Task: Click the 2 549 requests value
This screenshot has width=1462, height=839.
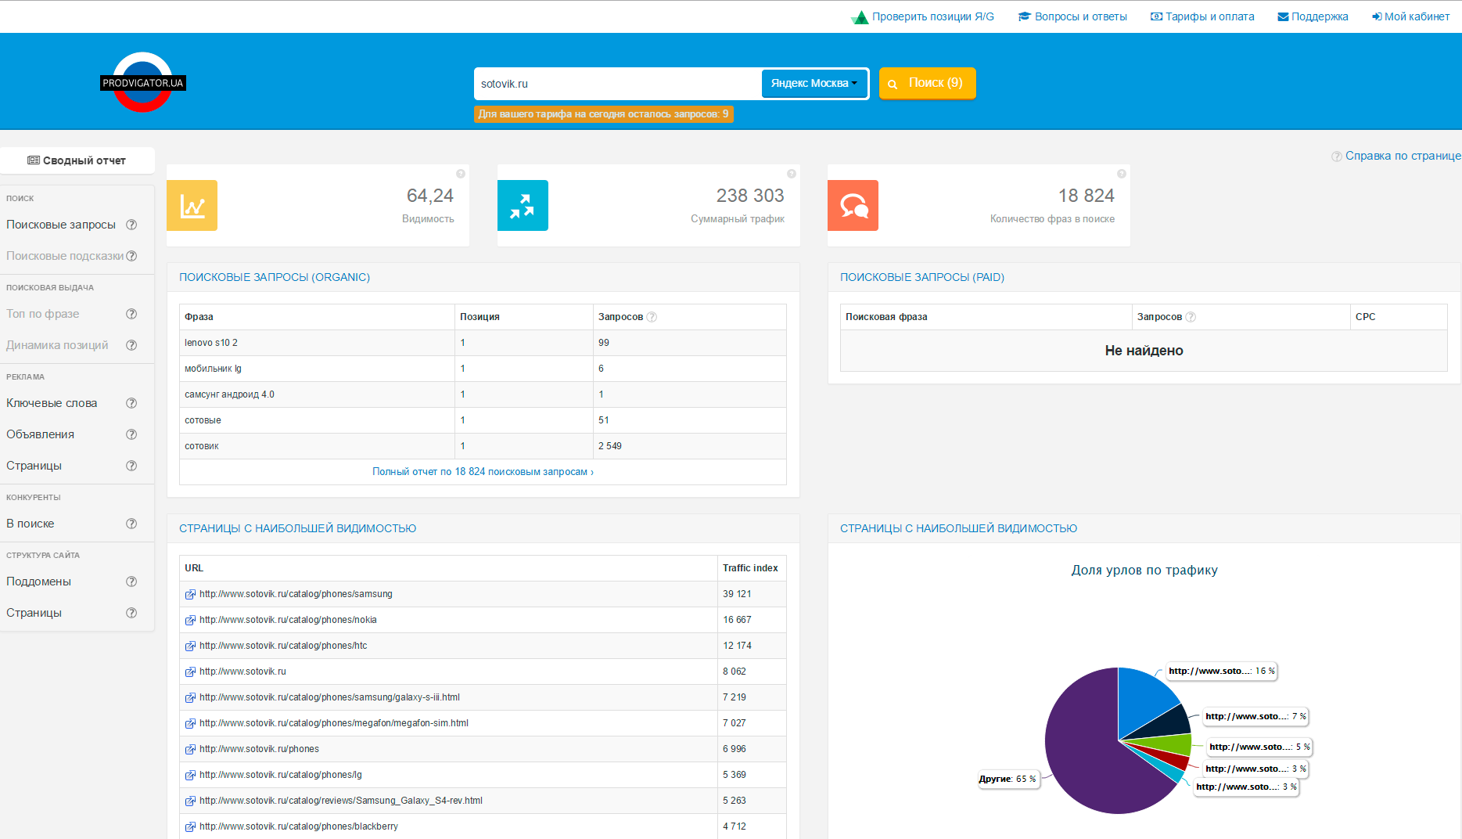Action: tap(610, 446)
